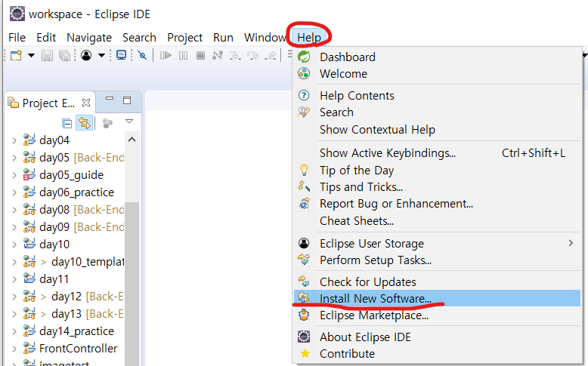The image size is (588, 366).
Task: Expand Eclipse User Storage submenu
Action: (437, 244)
